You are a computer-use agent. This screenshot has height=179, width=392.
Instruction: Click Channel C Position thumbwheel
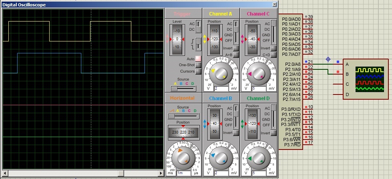(x=253, y=39)
